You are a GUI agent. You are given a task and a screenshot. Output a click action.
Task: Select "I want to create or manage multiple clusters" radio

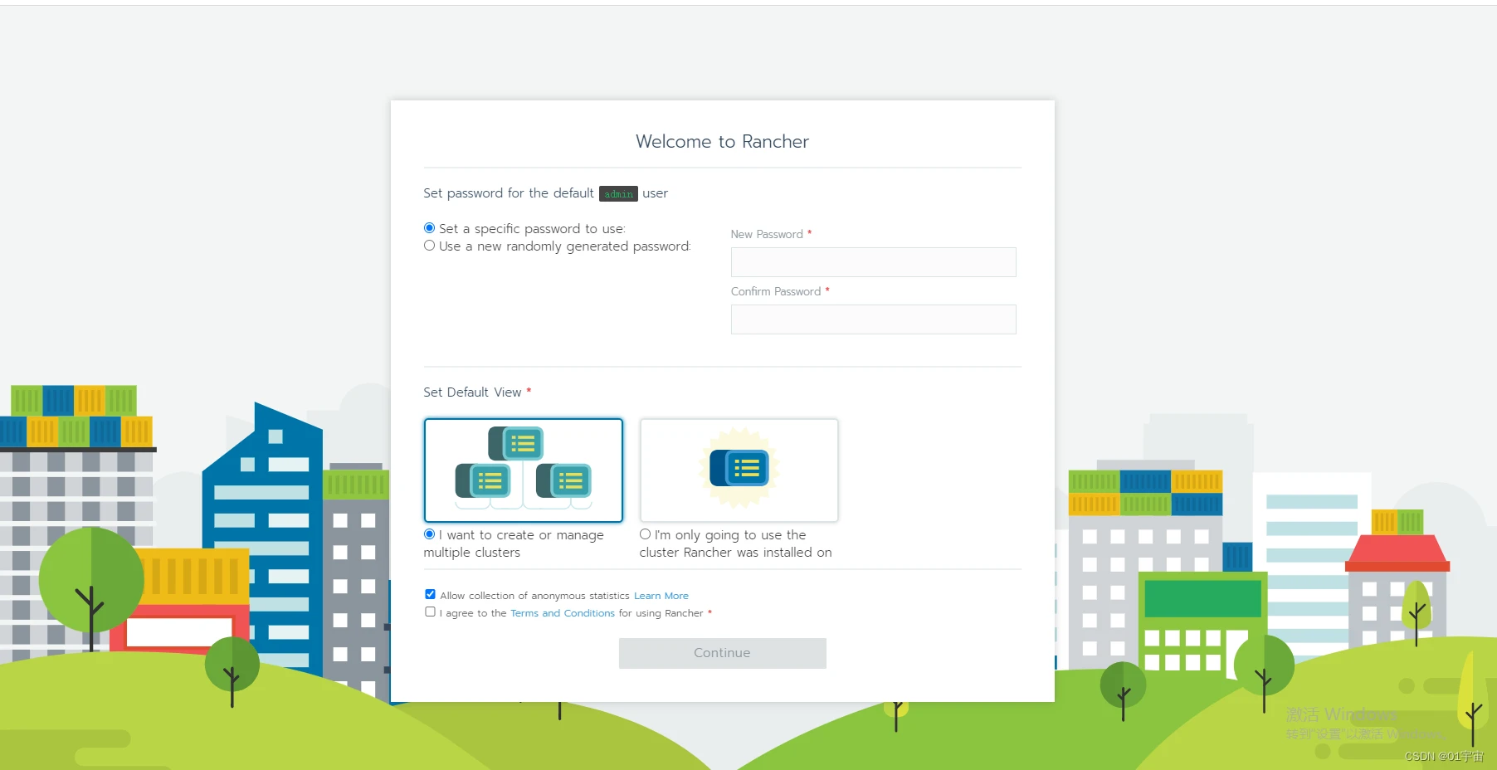click(x=429, y=534)
